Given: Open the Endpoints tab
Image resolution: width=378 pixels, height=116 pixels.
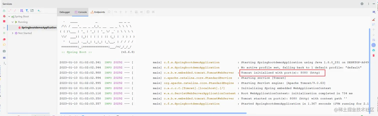Looking at the screenshot, I should pyautogui.click(x=98, y=12).
